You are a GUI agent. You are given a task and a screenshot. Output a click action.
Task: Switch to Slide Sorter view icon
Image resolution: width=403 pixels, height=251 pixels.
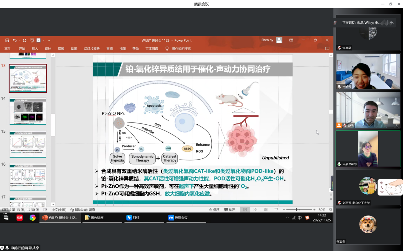coord(255,210)
